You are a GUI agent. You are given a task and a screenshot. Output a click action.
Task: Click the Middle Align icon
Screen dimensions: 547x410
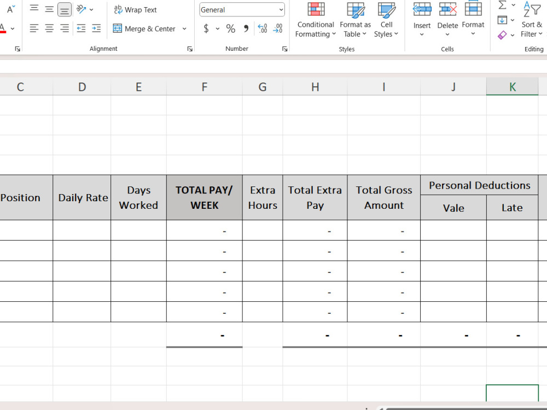49,9
